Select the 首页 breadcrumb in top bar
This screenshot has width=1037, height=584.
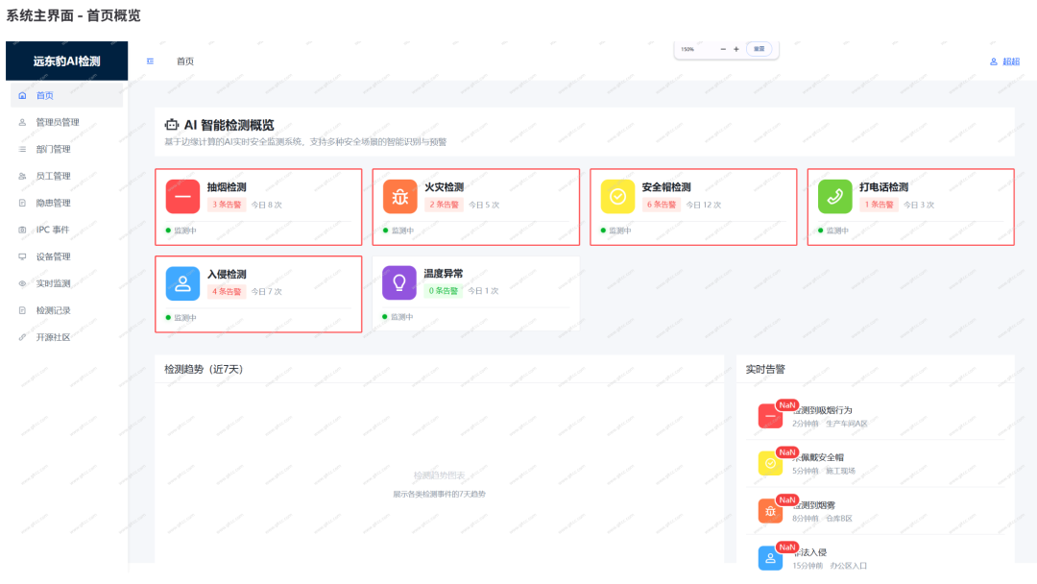coord(185,61)
